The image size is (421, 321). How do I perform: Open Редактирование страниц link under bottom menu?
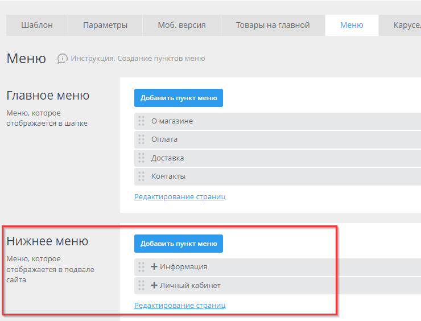tap(180, 306)
